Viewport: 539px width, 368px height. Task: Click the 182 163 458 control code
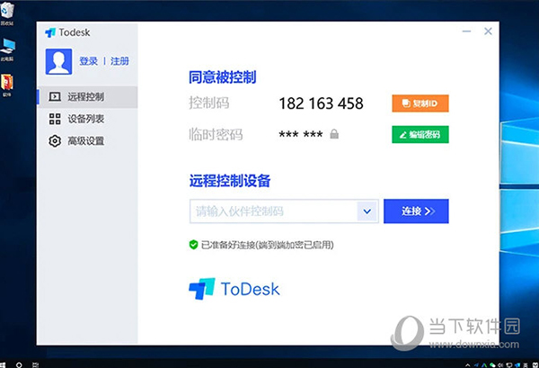321,103
